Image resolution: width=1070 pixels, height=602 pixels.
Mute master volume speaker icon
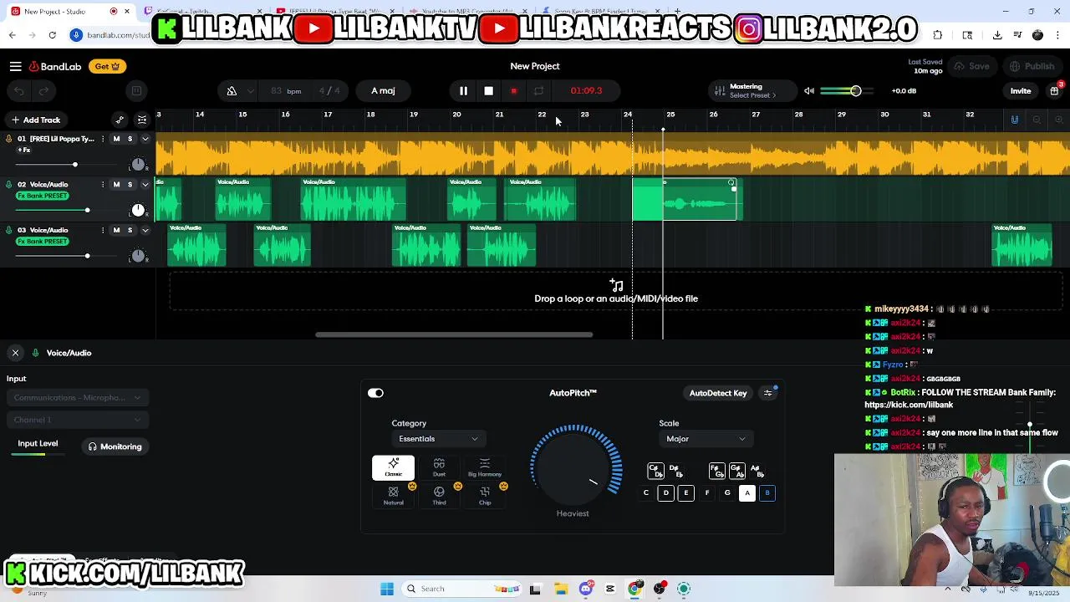click(809, 90)
